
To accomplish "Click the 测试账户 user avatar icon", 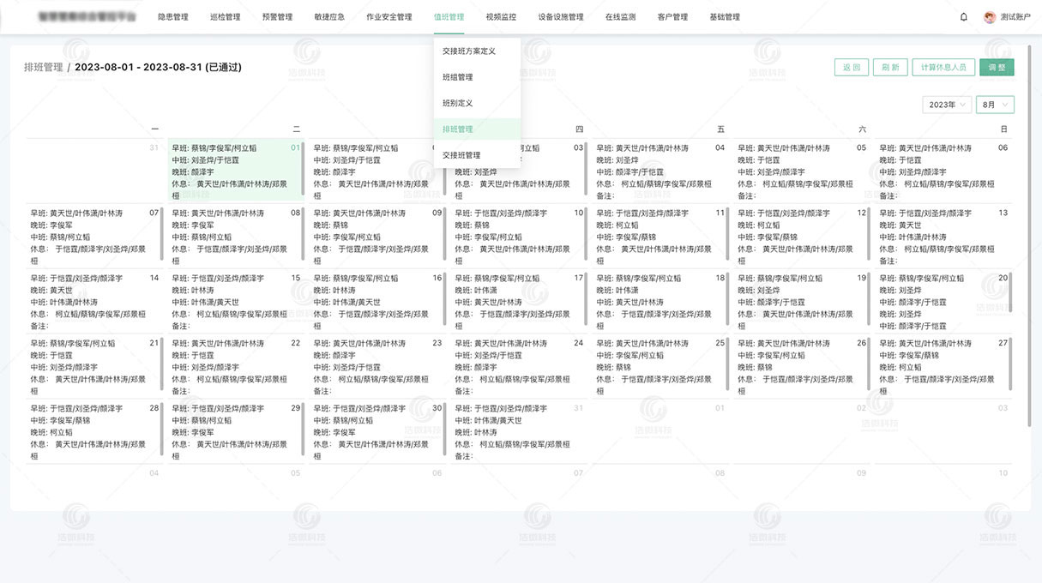I will [x=988, y=16].
